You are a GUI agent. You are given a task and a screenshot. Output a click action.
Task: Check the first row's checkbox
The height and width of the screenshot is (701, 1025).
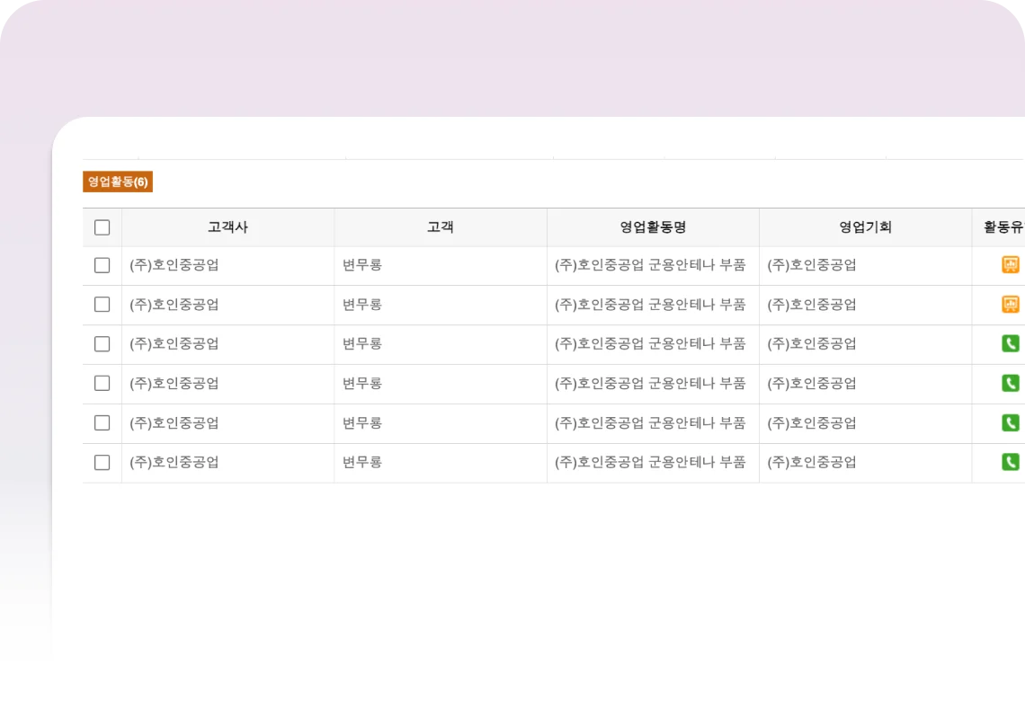pos(102,265)
